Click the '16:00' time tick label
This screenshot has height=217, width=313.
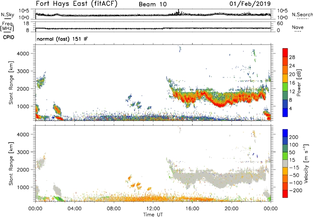pos(192,209)
